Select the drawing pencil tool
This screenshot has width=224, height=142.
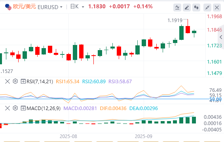[187, 7]
